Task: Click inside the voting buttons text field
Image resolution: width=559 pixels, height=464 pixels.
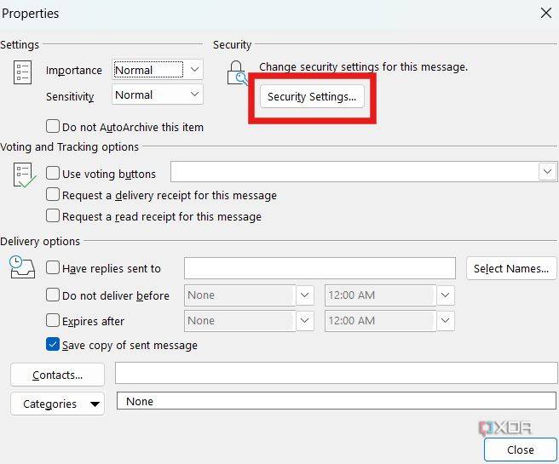Action: click(x=354, y=172)
